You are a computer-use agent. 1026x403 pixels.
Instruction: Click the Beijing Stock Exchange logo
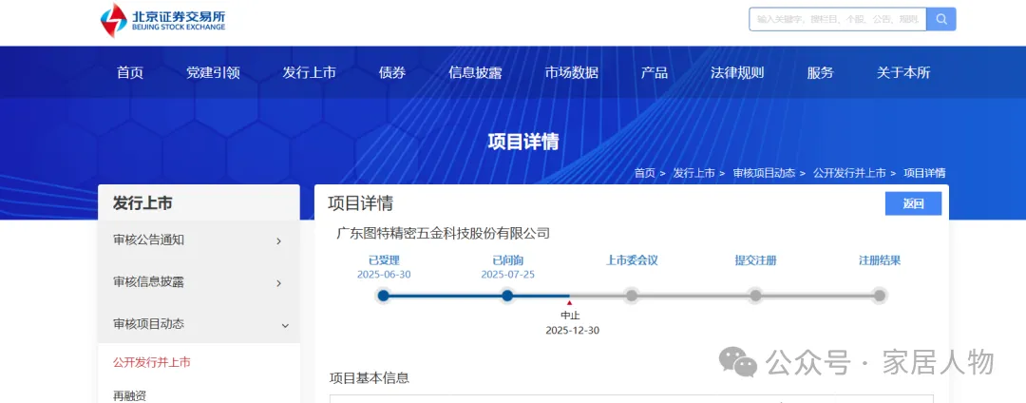[163, 20]
